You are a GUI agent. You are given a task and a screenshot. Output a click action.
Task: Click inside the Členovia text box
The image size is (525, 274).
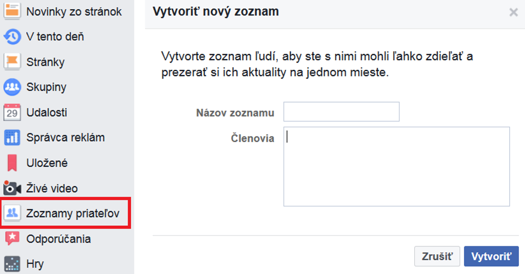click(396, 166)
